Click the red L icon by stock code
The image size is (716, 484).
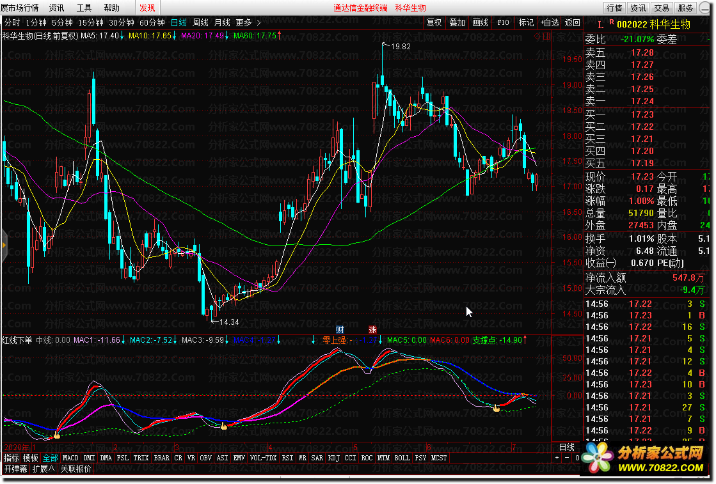[600, 25]
